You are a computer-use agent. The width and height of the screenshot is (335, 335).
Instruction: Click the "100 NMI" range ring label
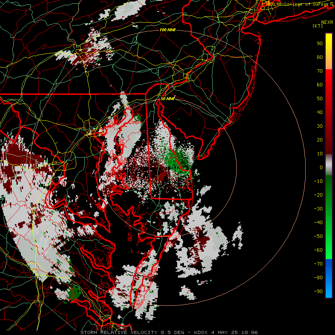point(167,30)
